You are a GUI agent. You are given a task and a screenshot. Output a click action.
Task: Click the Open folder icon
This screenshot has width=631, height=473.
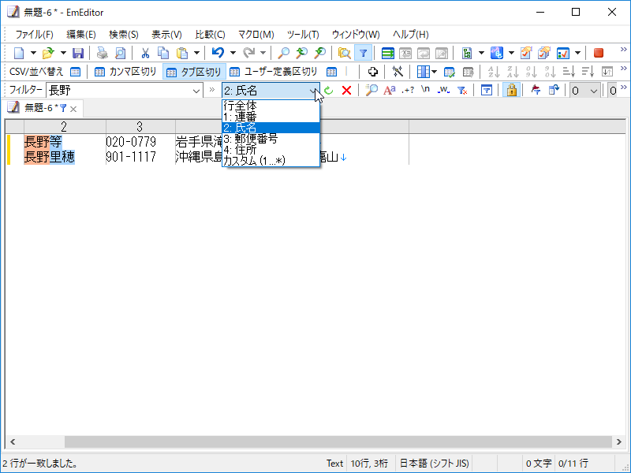tap(48, 53)
